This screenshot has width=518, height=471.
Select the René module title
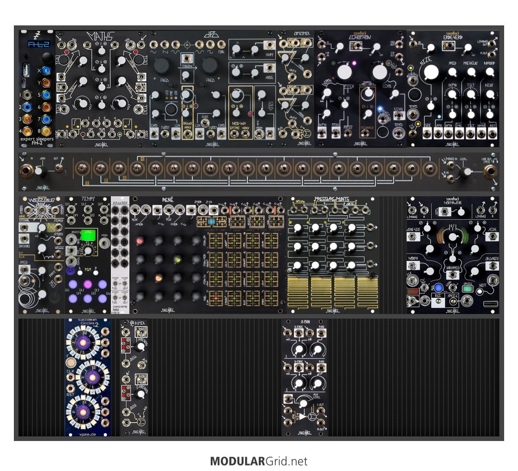click(168, 199)
